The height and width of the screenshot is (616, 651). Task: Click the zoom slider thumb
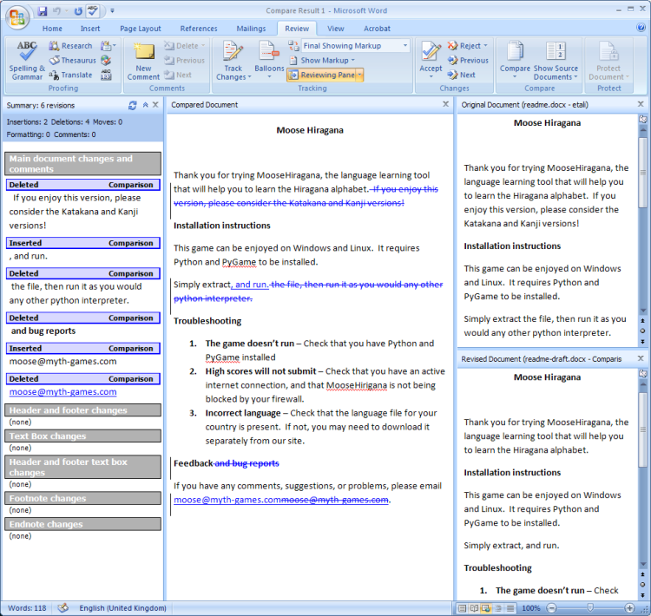click(590, 608)
